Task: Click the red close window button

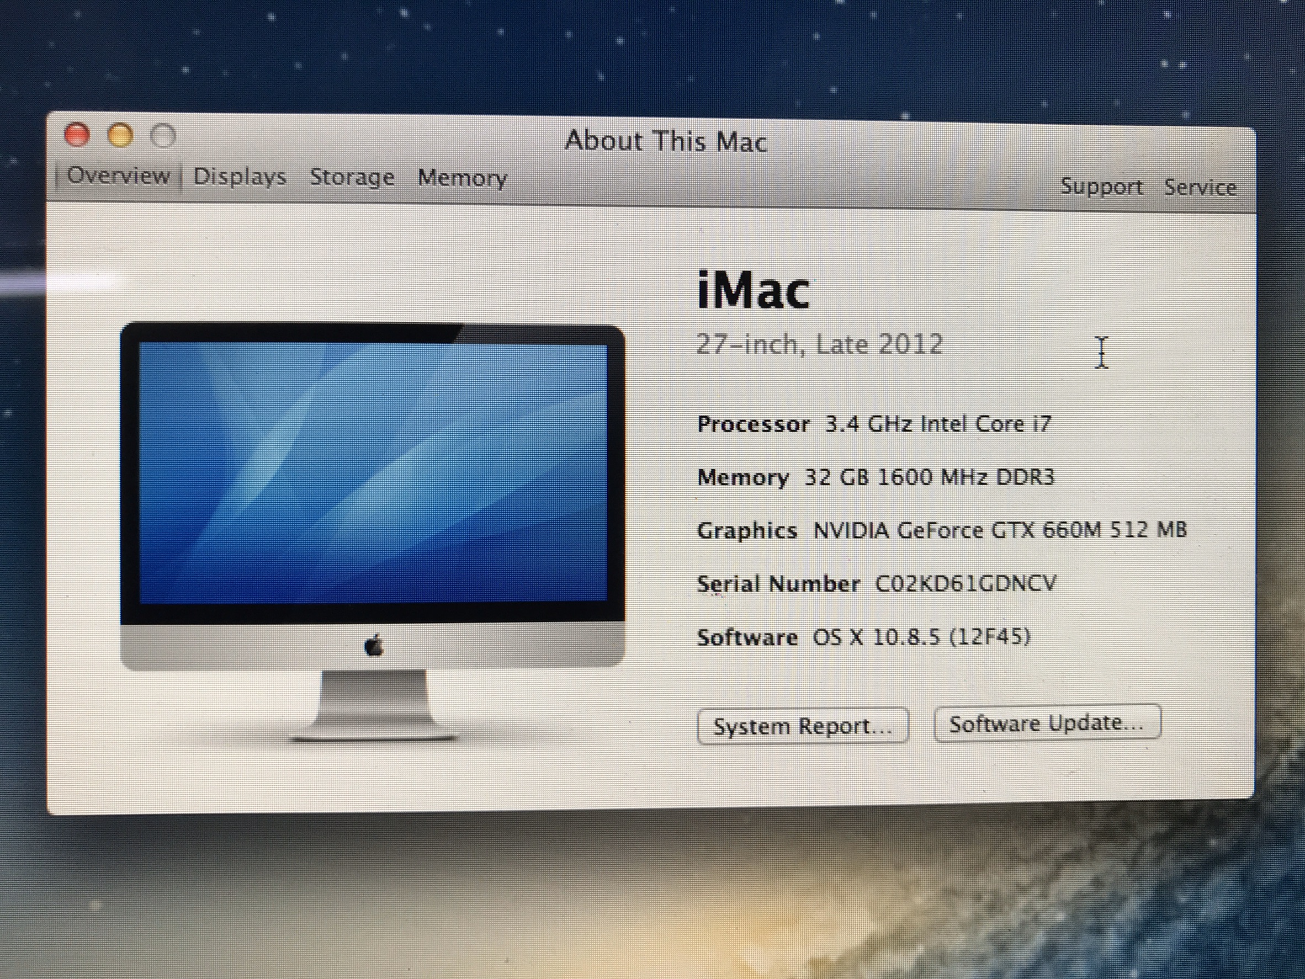Action: [77, 135]
